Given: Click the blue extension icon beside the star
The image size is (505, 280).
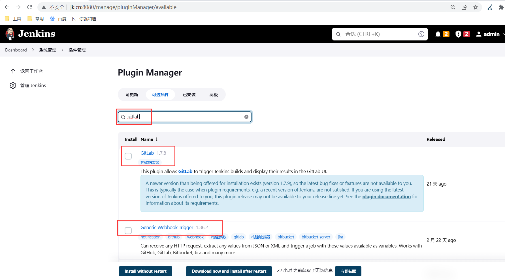Looking at the screenshot, I should [x=490, y=7].
